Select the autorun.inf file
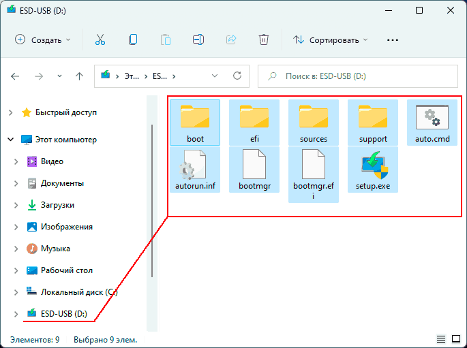Image resolution: width=467 pixels, height=348 pixels. [x=195, y=170]
